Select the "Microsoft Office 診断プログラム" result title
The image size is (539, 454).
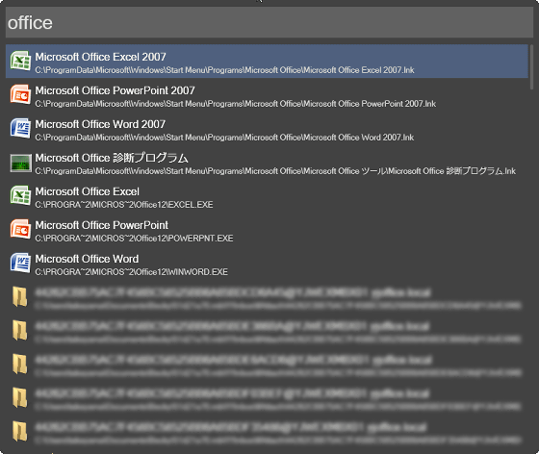[112, 158]
